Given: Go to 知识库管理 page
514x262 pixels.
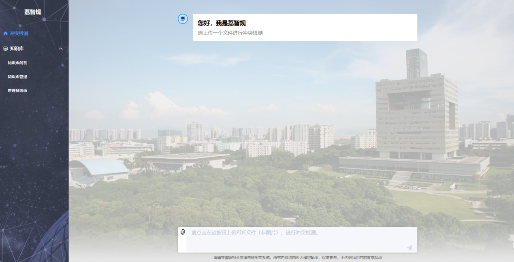Looking at the screenshot, I should click(x=17, y=77).
